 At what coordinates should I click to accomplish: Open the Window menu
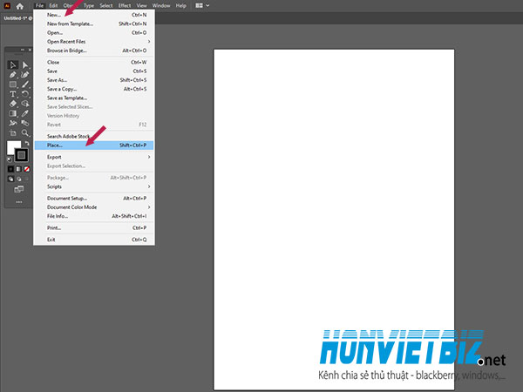pos(161,6)
